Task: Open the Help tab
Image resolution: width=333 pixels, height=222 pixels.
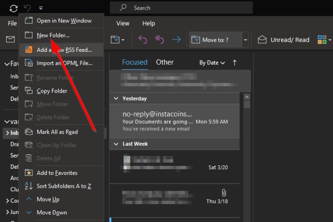Action: click(x=148, y=23)
